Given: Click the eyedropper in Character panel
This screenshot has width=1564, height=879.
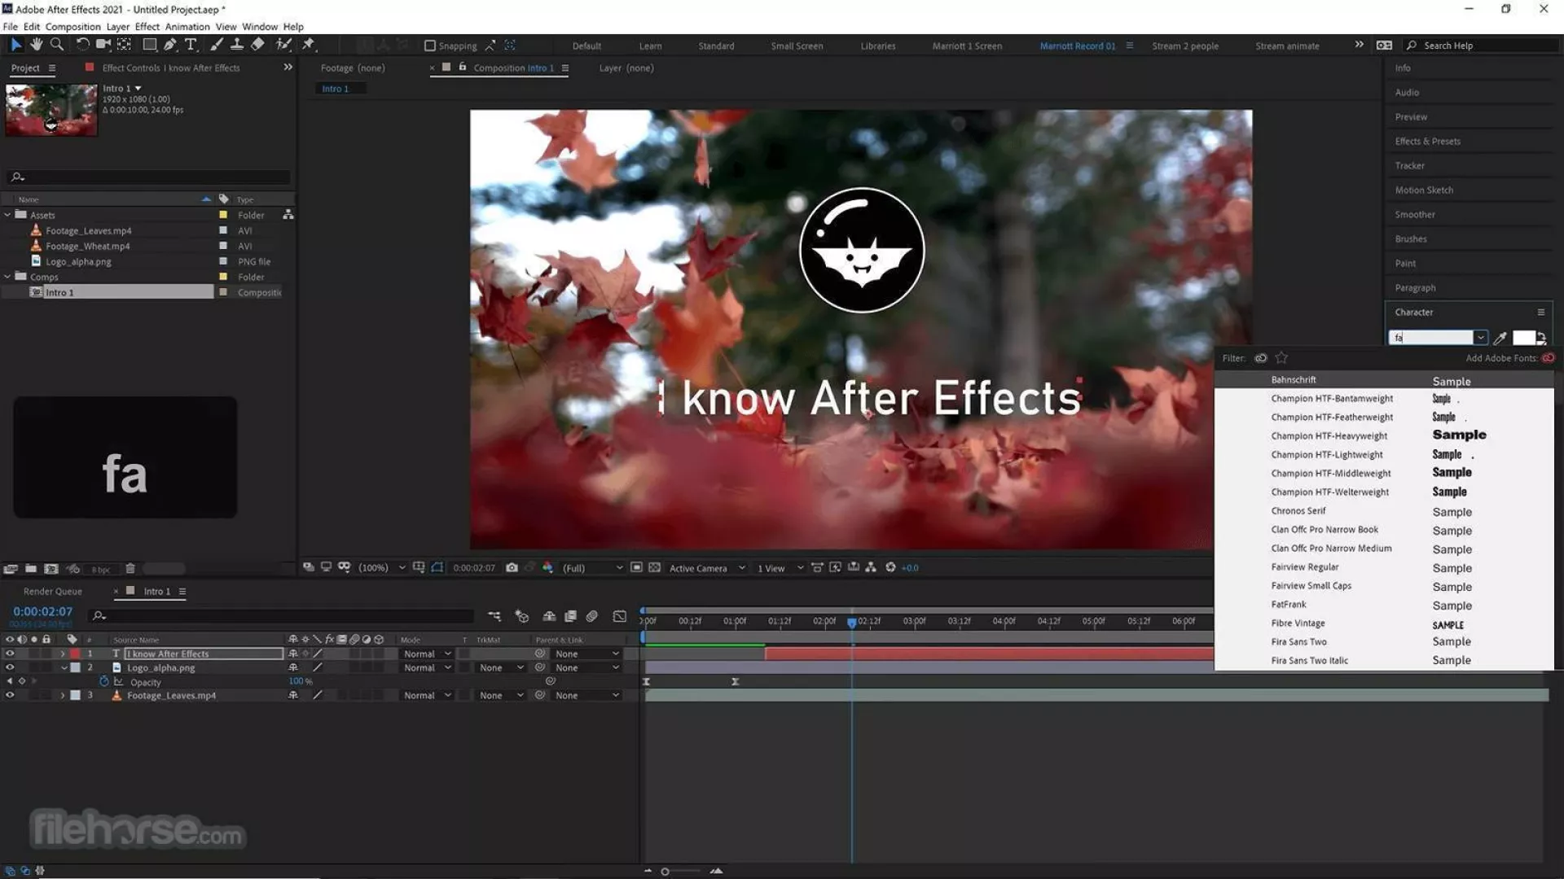Looking at the screenshot, I should coord(1500,338).
